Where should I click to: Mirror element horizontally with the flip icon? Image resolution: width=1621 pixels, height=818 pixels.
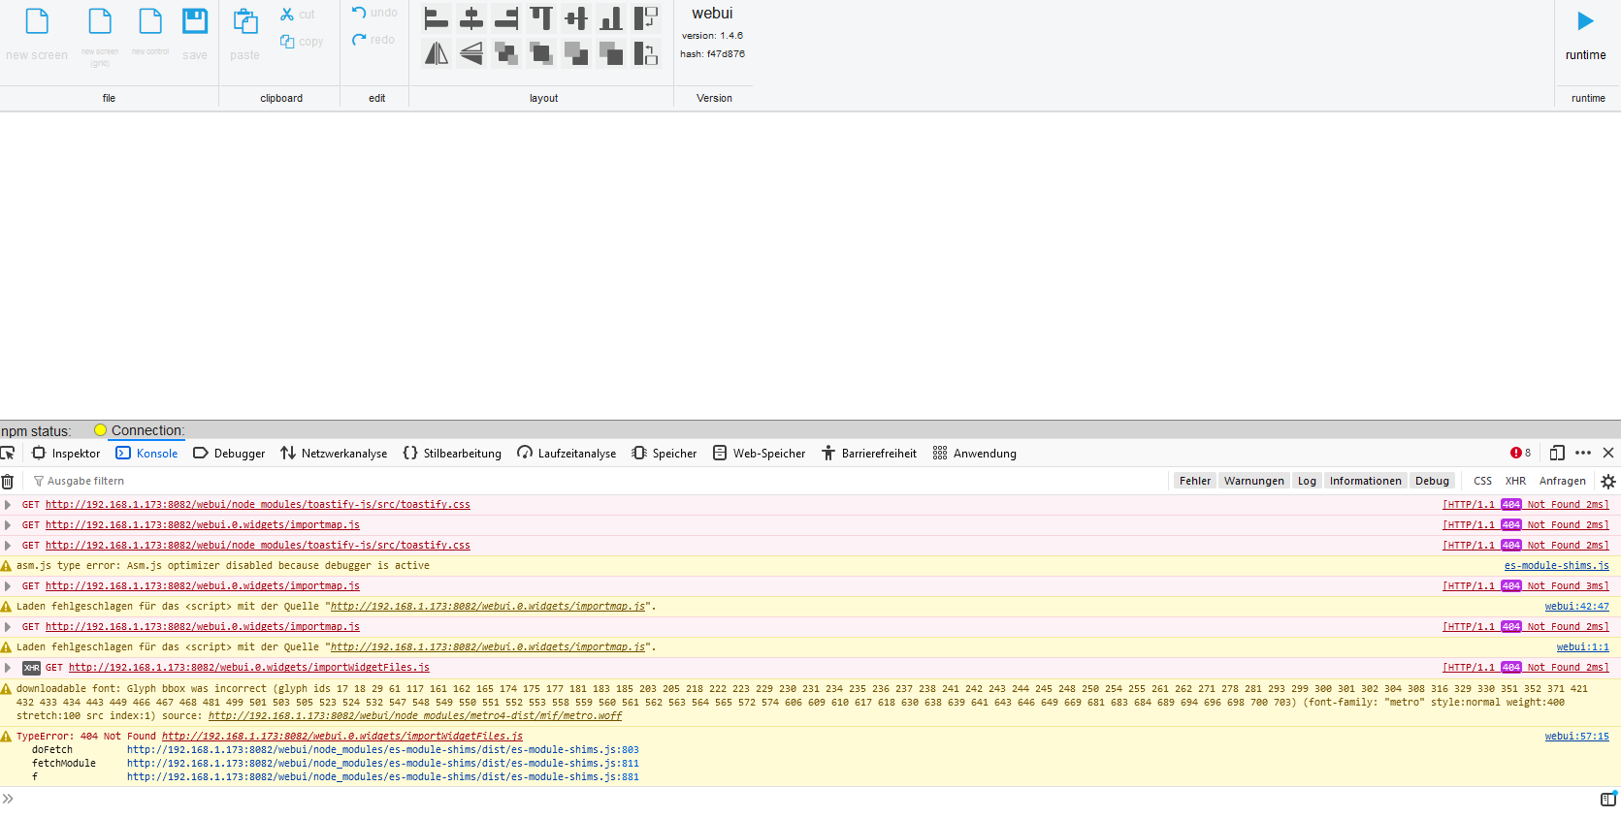point(437,53)
